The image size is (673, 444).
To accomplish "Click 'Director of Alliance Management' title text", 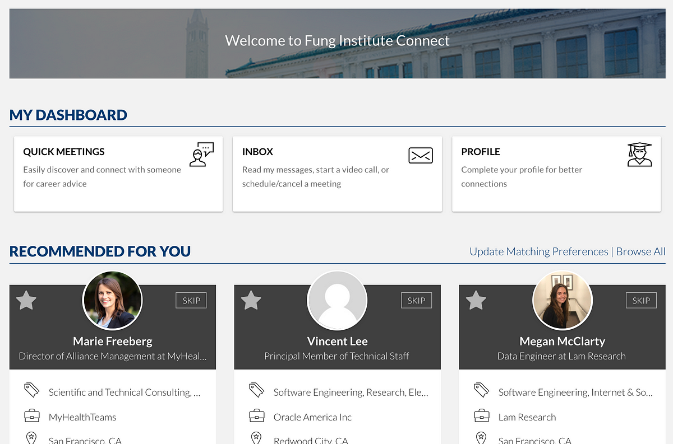I will (x=113, y=356).
